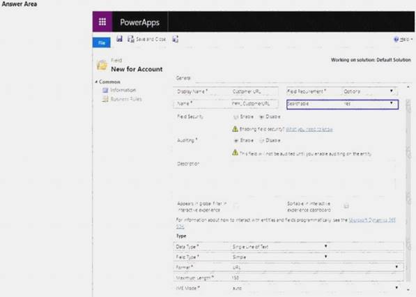Click the 'New for Account' heading
Image resolution: width=416 pixels, height=297 pixels.
[x=137, y=69]
